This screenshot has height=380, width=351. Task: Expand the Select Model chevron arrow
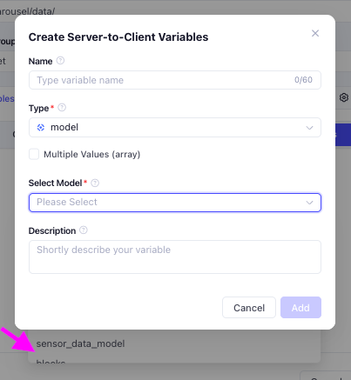[309, 203]
